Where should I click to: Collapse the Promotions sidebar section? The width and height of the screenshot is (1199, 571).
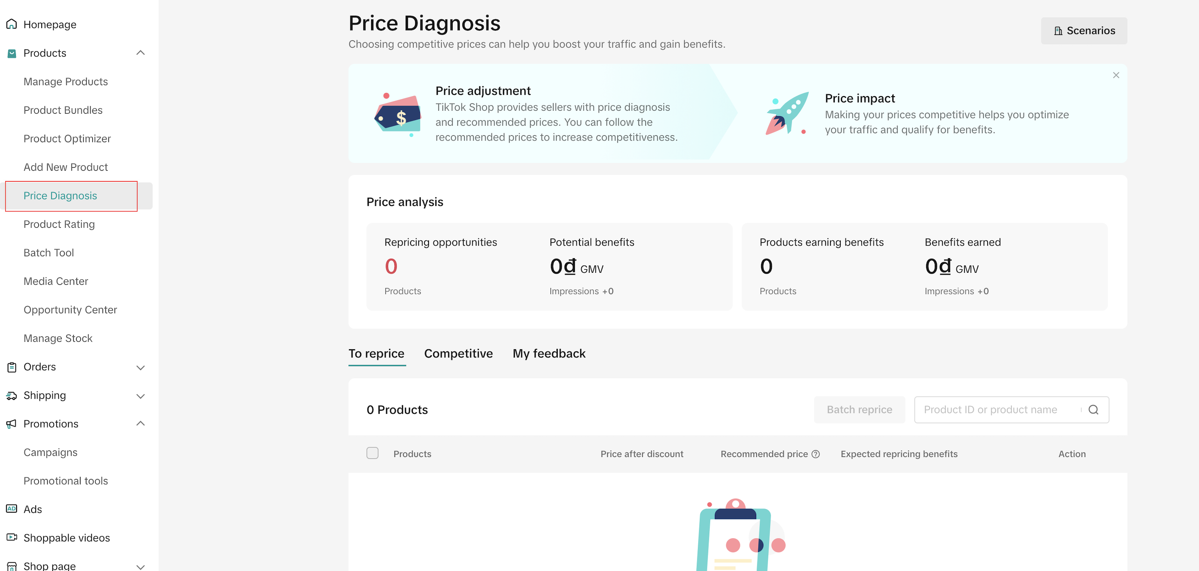click(x=140, y=424)
